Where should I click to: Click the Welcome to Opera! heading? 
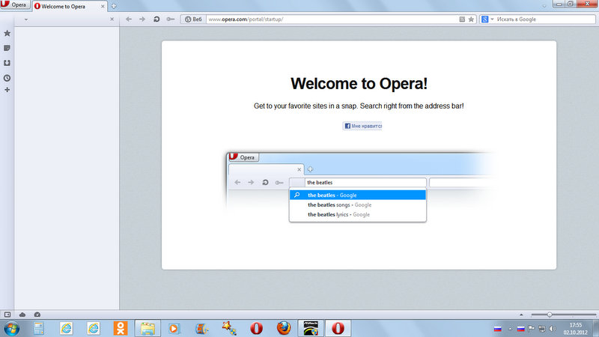click(359, 84)
